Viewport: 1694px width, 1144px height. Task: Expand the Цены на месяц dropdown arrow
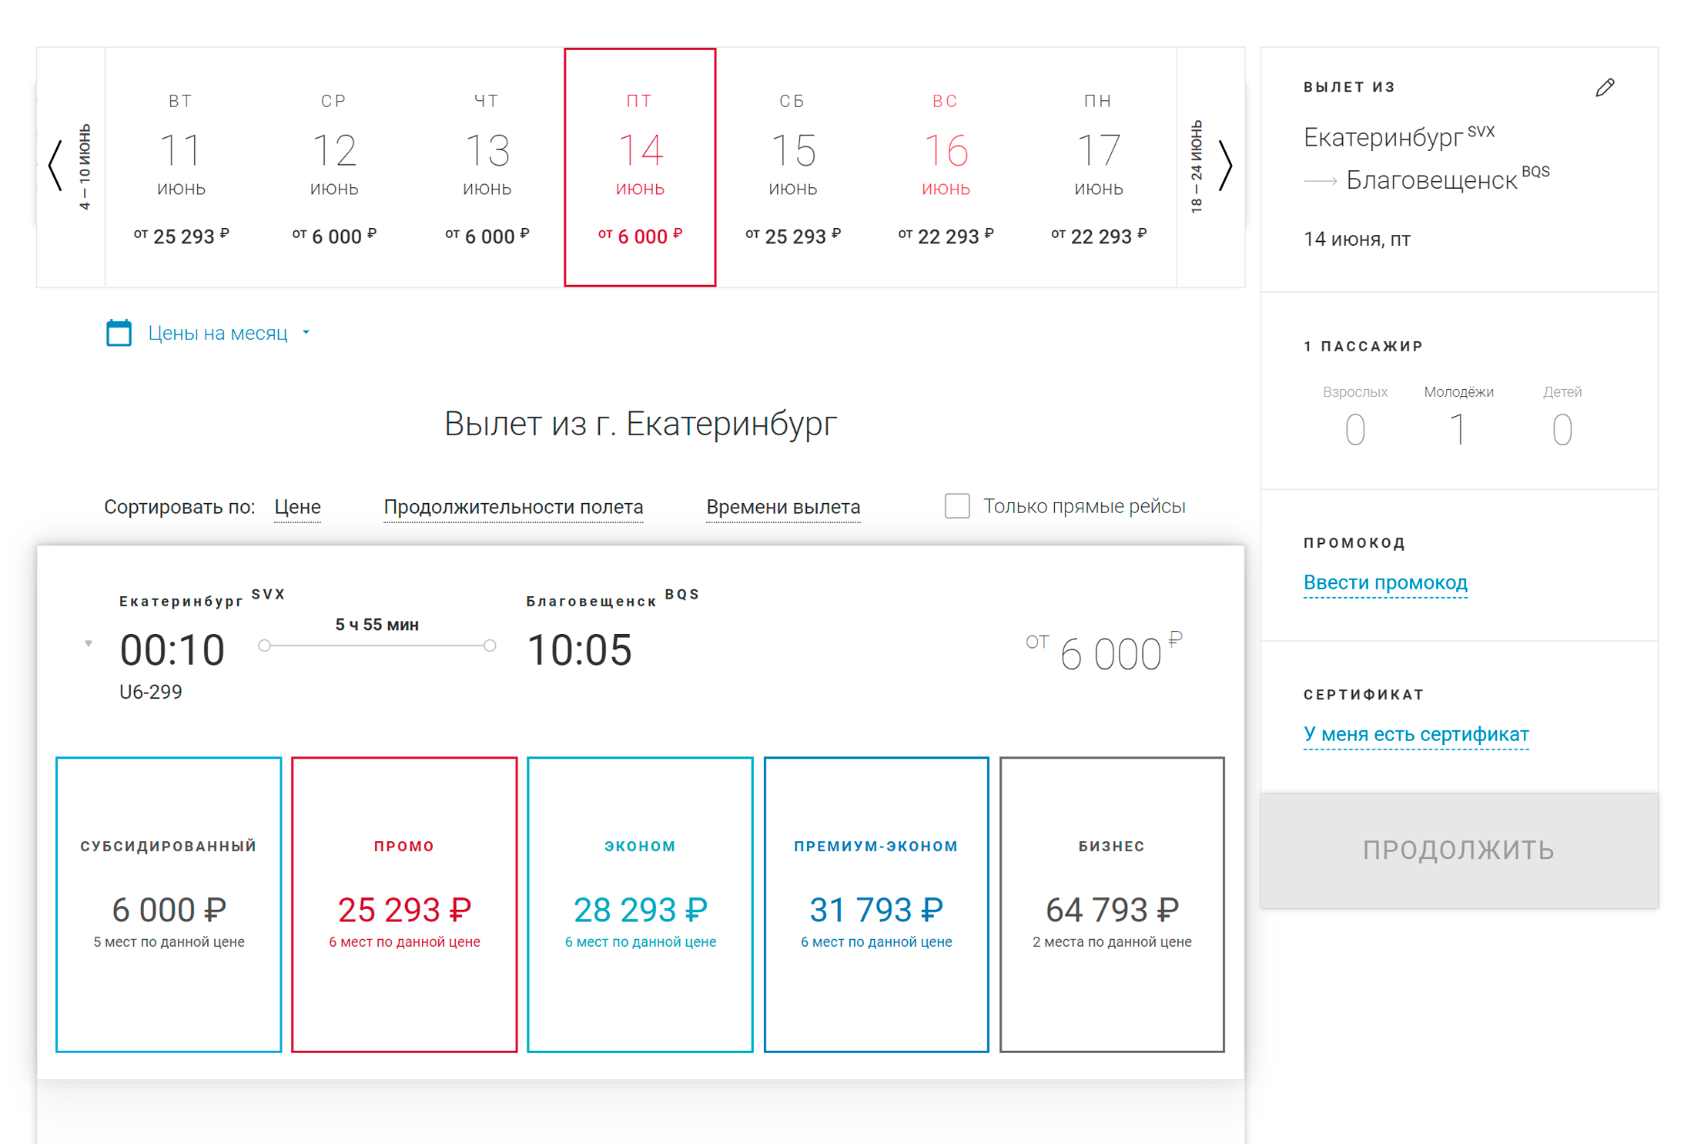306,333
